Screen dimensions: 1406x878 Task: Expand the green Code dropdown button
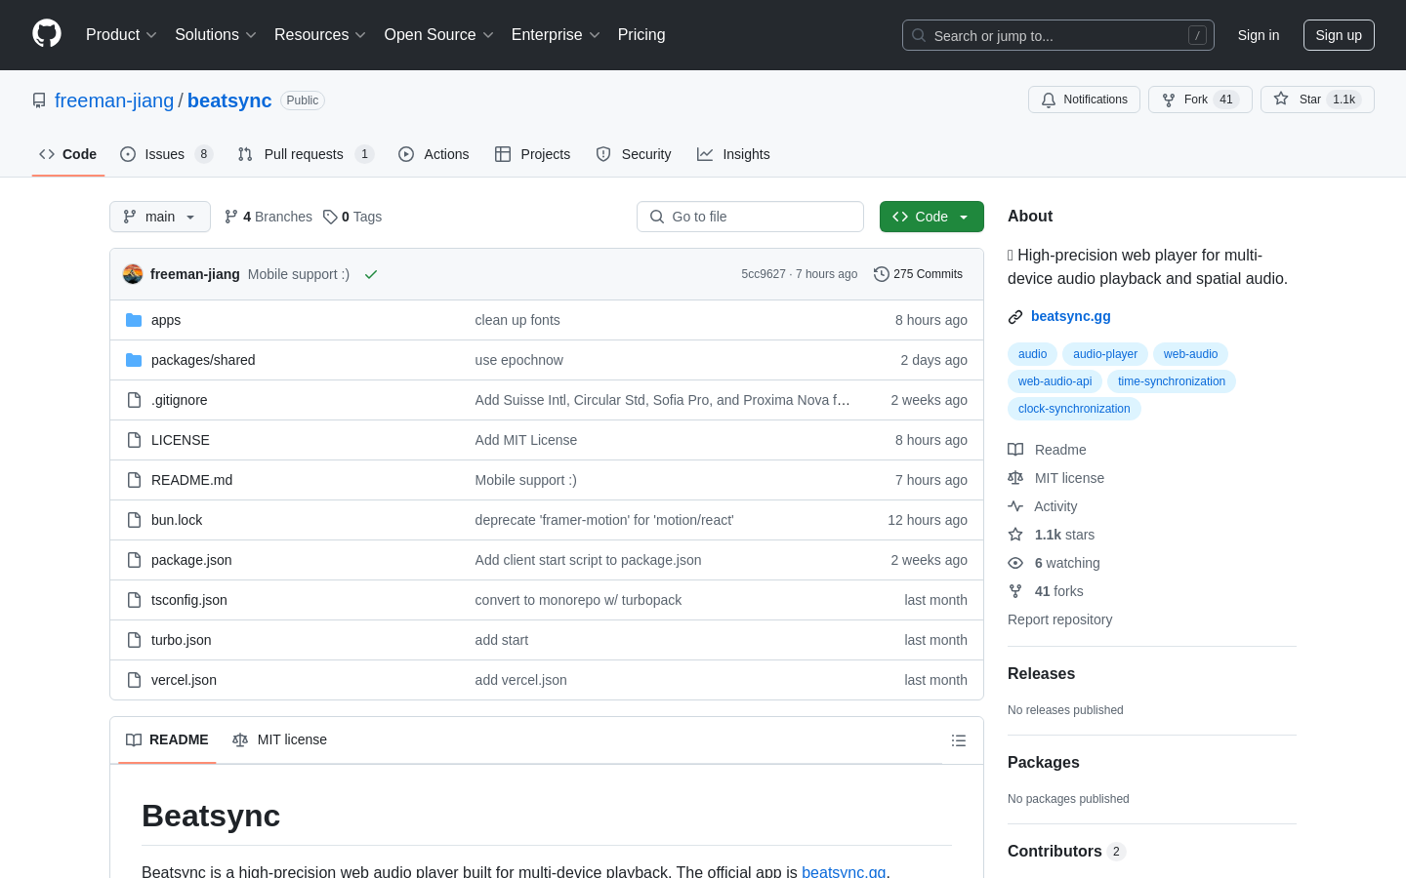coord(931,217)
